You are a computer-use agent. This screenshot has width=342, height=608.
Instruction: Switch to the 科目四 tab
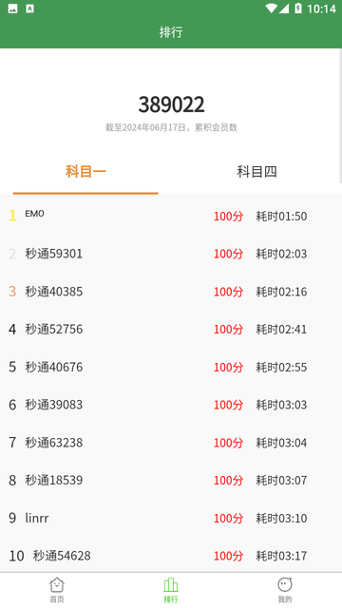[x=256, y=171]
